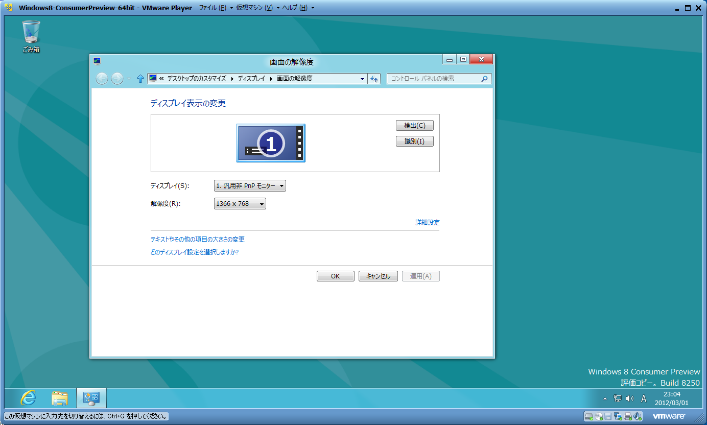Click the magnifier icon in the Control Panel search
707x425 pixels.
pos(484,79)
